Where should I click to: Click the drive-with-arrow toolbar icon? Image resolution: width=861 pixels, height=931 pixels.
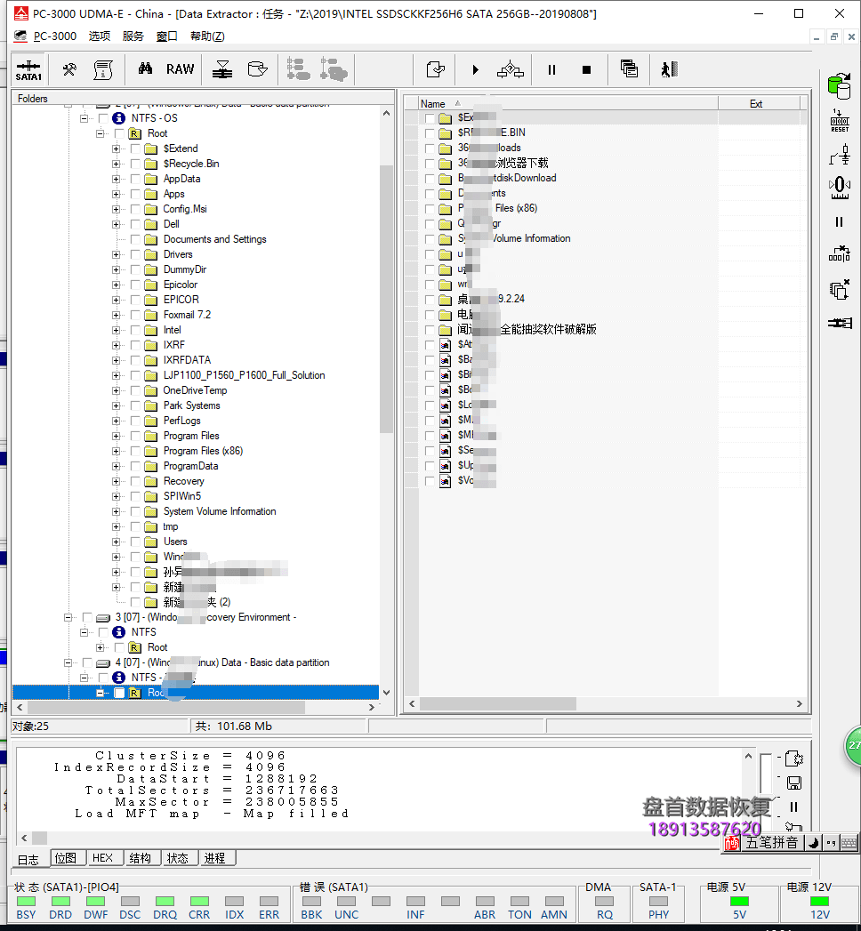click(258, 69)
